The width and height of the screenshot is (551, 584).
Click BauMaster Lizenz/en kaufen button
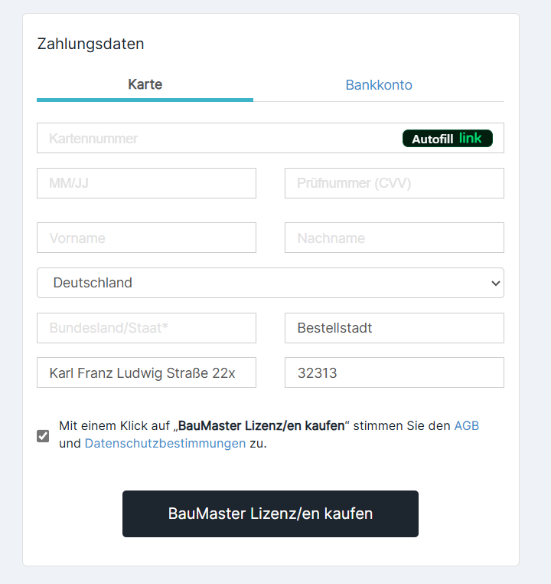coord(270,513)
